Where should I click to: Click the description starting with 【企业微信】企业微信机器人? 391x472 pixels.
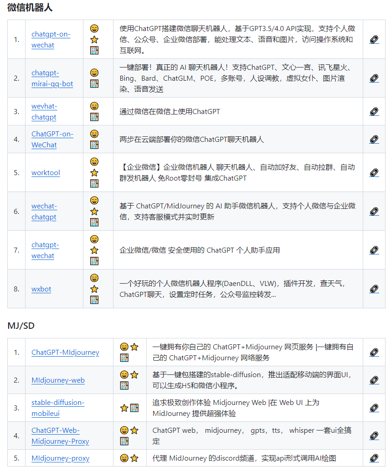(237, 172)
